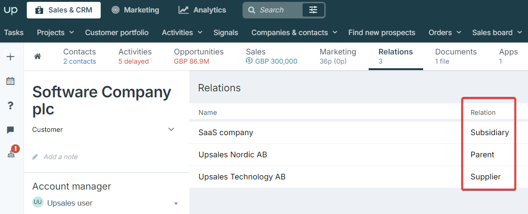Viewport: 528px width, 214px height.
Task: Expand the Orders dropdown menu
Action: point(445,33)
